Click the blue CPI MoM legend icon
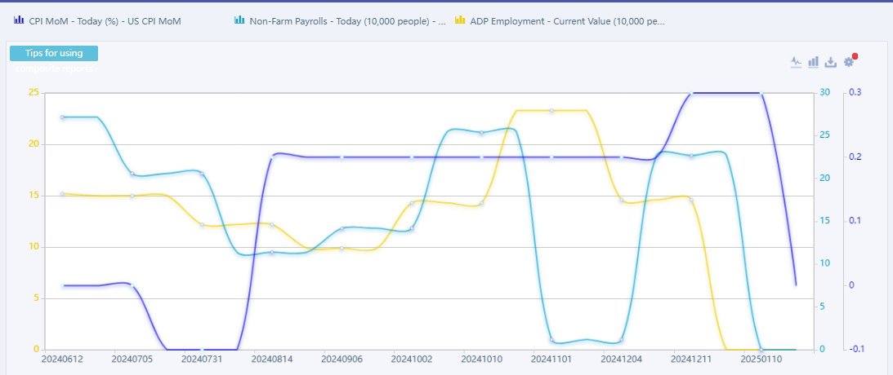893x375 pixels. 19,20
